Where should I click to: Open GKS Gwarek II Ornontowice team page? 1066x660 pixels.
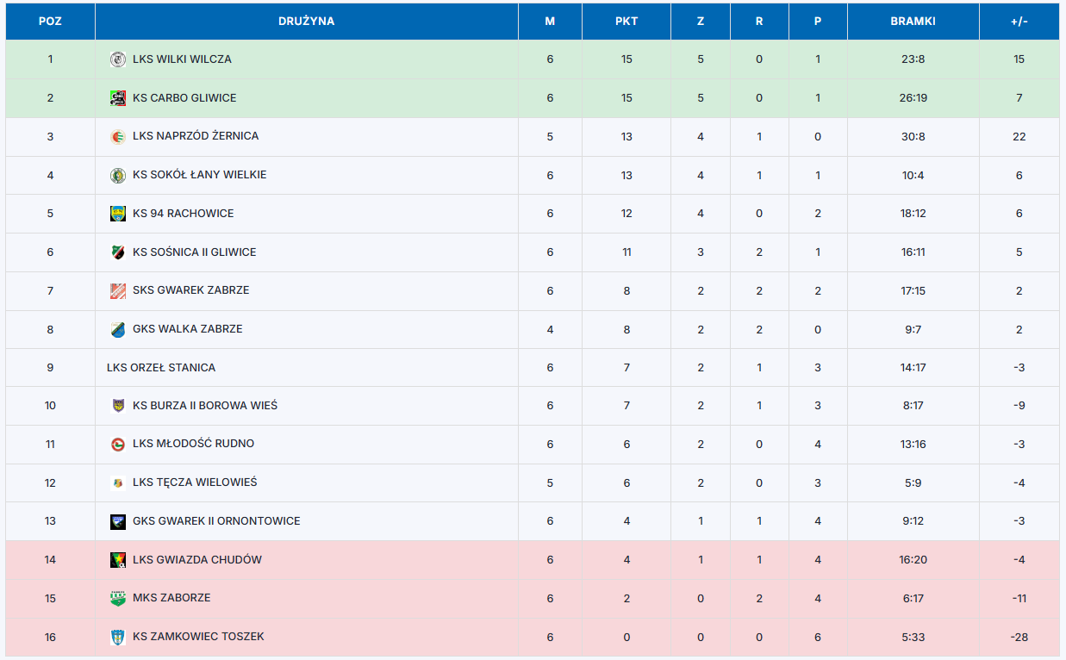(216, 521)
